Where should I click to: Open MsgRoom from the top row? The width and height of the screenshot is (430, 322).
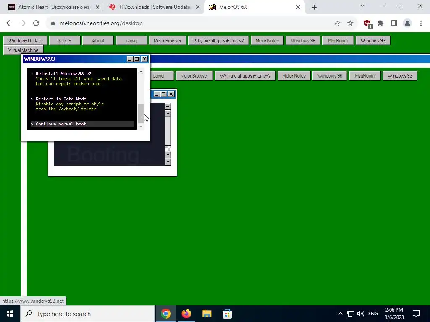pyautogui.click(x=338, y=41)
